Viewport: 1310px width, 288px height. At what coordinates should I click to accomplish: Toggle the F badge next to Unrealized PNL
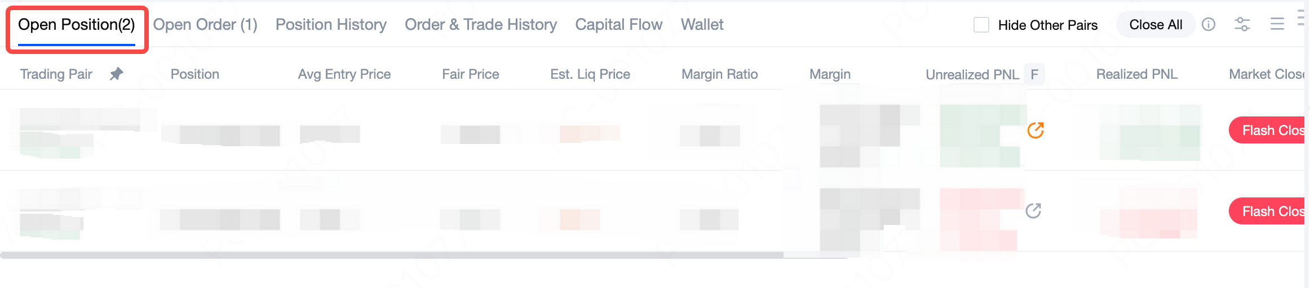click(1034, 74)
